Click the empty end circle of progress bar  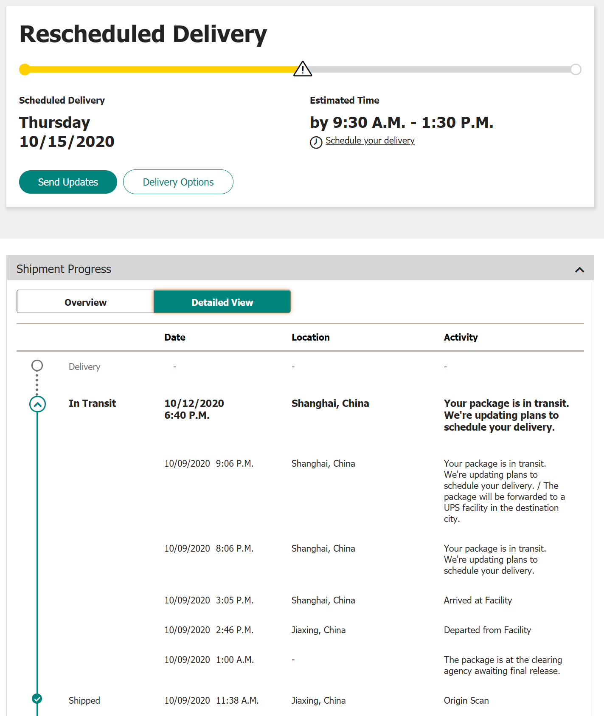tap(576, 69)
